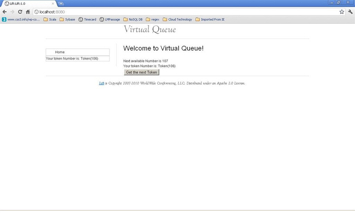Screen dimensions: 355x211
Task: Open the Cloud Technology bookmarks folder
Action: (x=177, y=19)
